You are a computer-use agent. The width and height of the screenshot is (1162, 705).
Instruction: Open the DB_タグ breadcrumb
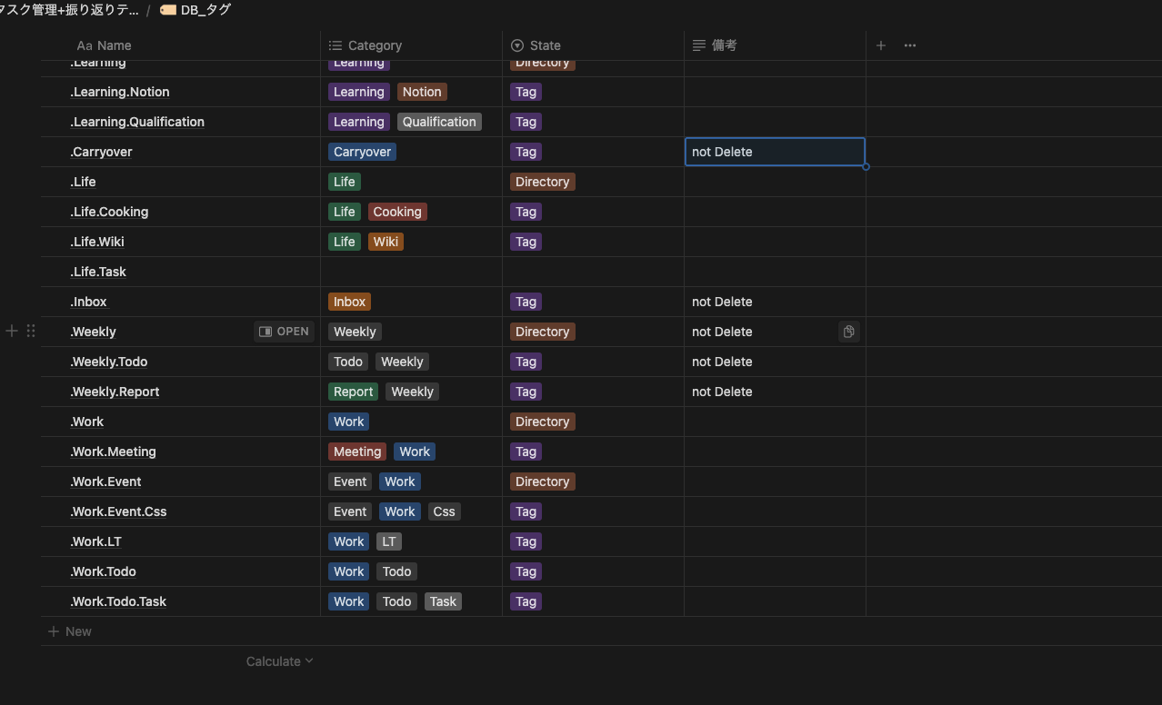pyautogui.click(x=195, y=10)
